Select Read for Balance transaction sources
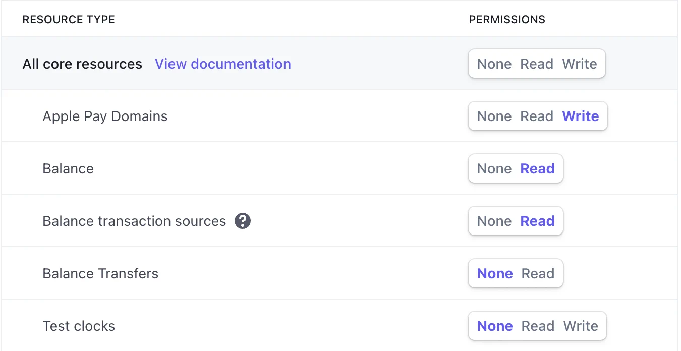Image resolution: width=681 pixels, height=351 pixels. coord(537,221)
